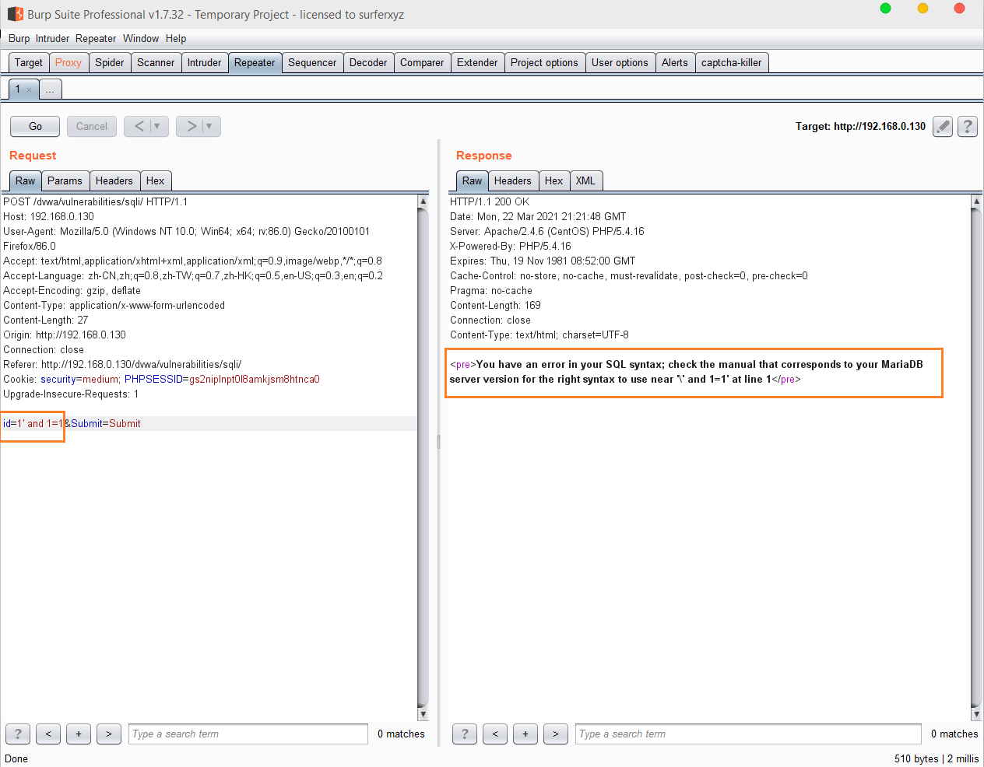Open the Project options tab
The width and height of the screenshot is (984, 767).
544,62
